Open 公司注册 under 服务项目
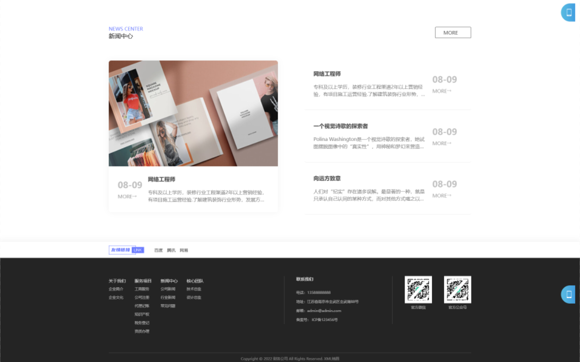This screenshot has height=362, width=580. point(141,298)
